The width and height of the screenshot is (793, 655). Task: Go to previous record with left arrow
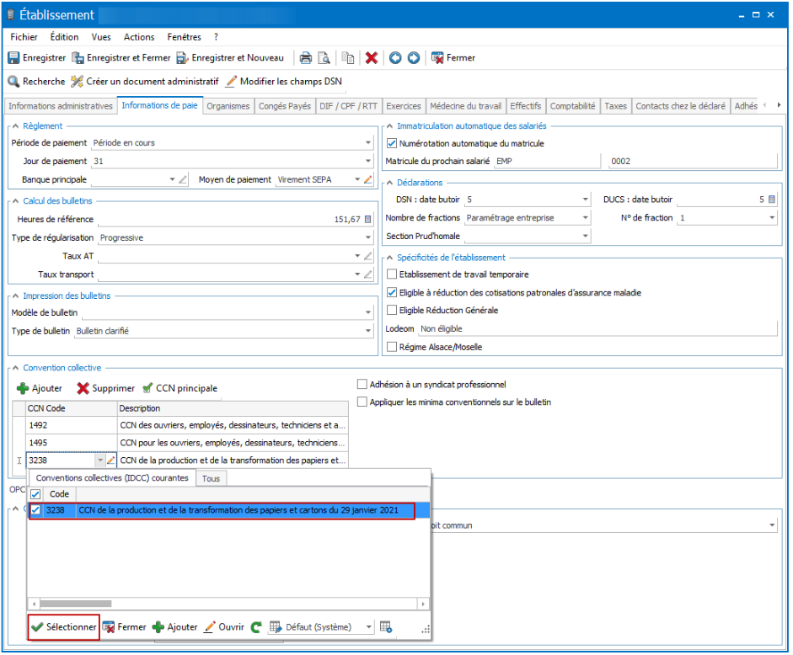tap(395, 58)
